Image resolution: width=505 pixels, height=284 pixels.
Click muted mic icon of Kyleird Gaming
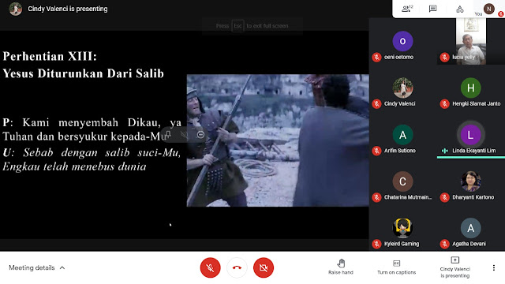click(x=376, y=244)
